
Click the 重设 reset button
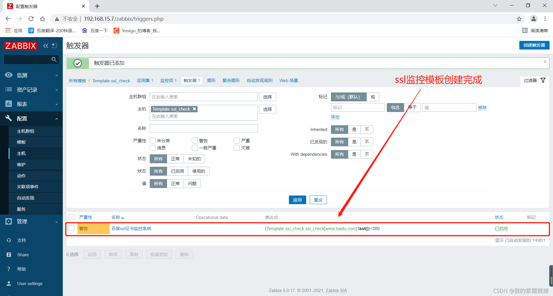[x=318, y=200]
